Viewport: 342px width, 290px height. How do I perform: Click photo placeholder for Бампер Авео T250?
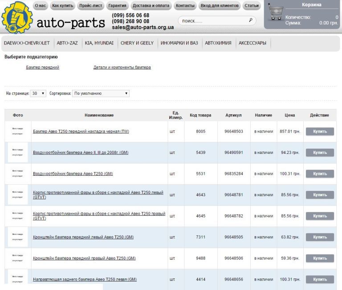(x=18, y=131)
